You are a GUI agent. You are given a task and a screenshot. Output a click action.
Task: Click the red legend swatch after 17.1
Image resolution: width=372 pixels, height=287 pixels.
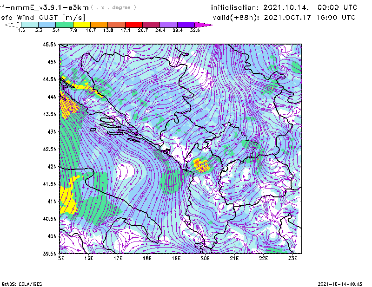click(x=134, y=25)
